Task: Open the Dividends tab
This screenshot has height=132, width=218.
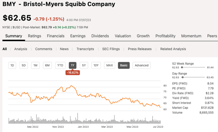Action: click(100, 36)
